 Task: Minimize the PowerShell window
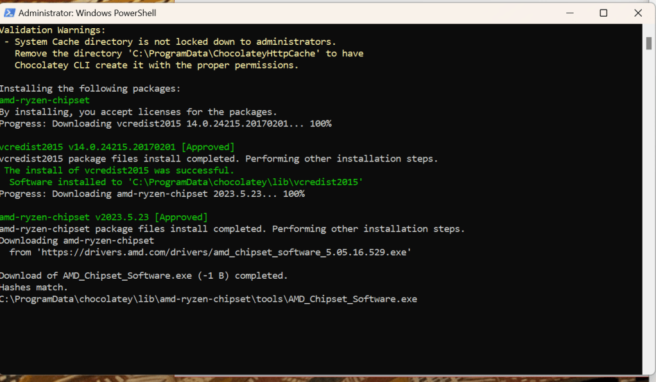point(570,13)
